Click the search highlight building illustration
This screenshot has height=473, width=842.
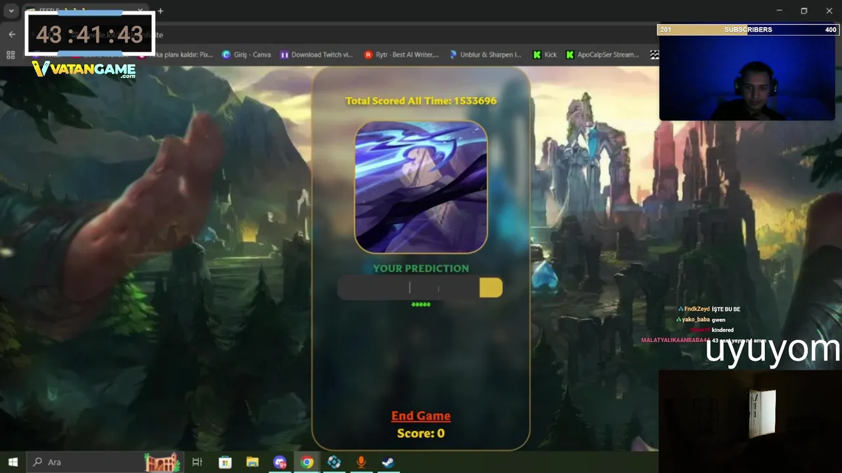pyautogui.click(x=162, y=462)
